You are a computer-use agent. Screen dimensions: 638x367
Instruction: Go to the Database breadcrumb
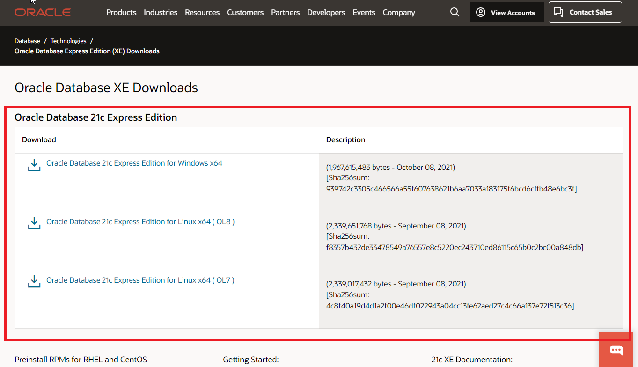click(x=27, y=41)
